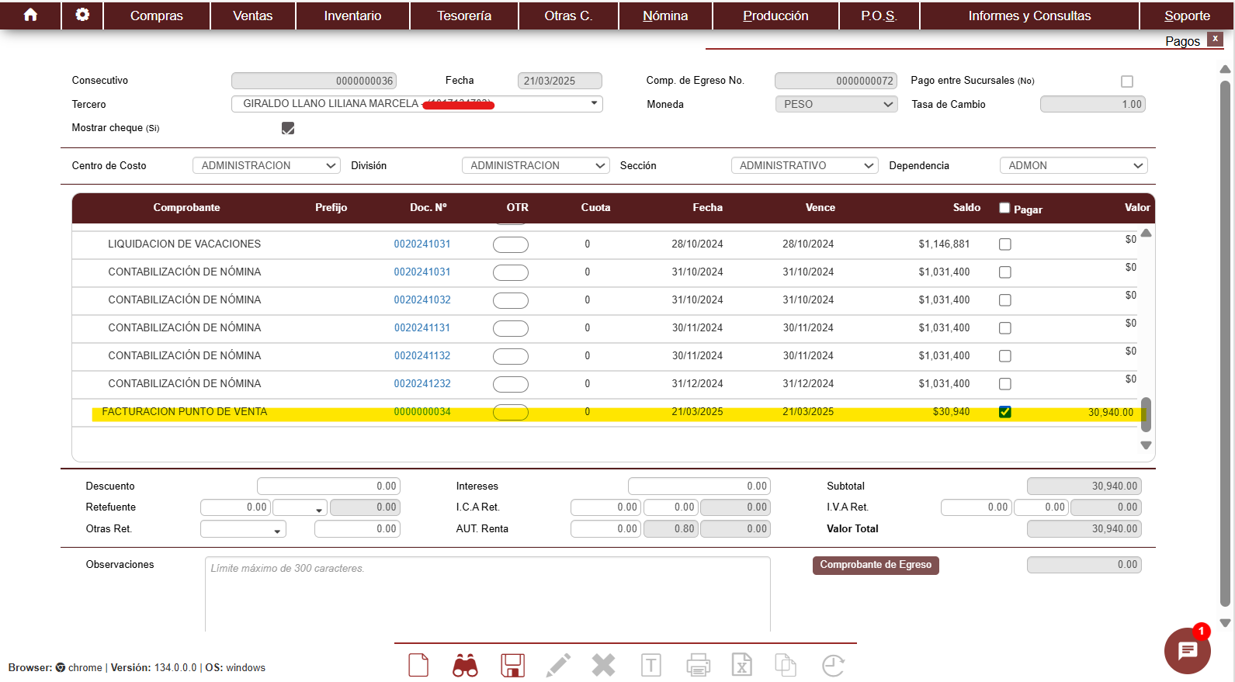Click the page scrollbar down arrow
This screenshot has width=1235, height=682.
1226,623
